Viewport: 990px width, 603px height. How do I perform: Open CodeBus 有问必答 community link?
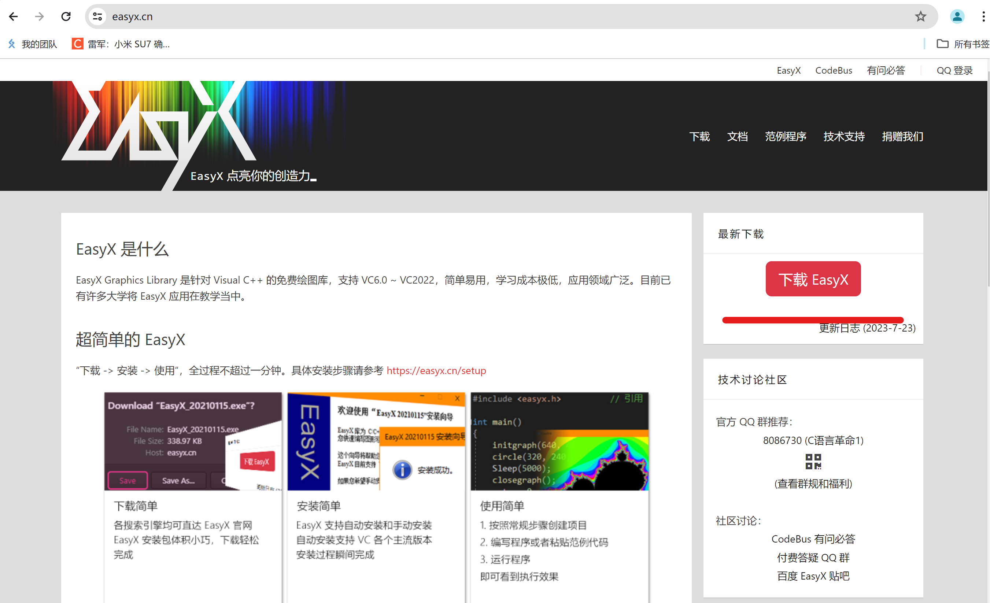tap(813, 539)
